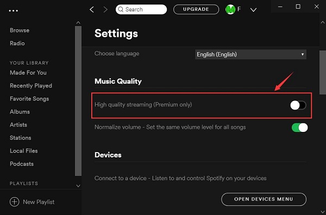Screen dimensions: 326x215
Task: Open Local Files in library
Action: click(24, 151)
